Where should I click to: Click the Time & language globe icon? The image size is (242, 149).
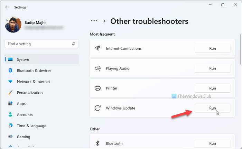point(10,126)
